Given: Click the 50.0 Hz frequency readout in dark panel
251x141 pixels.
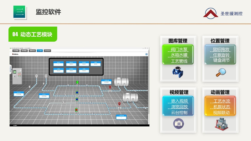Looking at the screenshot, I should (96, 64).
